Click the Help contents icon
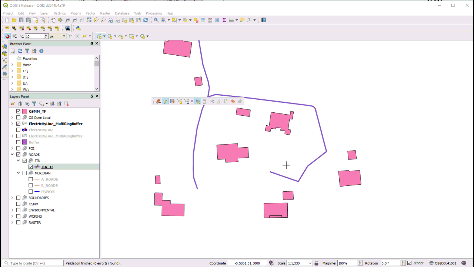Image resolution: width=474 pixels, height=267 pixels. 264,20
